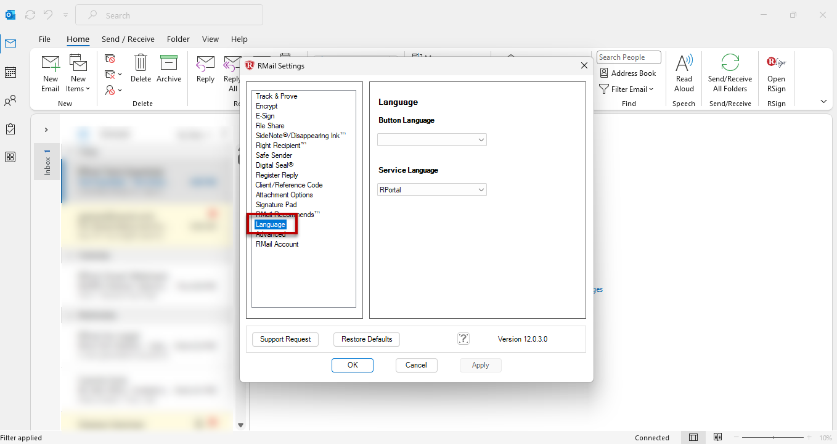Image resolution: width=837 pixels, height=444 pixels.
Task: Click the Undo icon in title bar
Action: pos(47,15)
